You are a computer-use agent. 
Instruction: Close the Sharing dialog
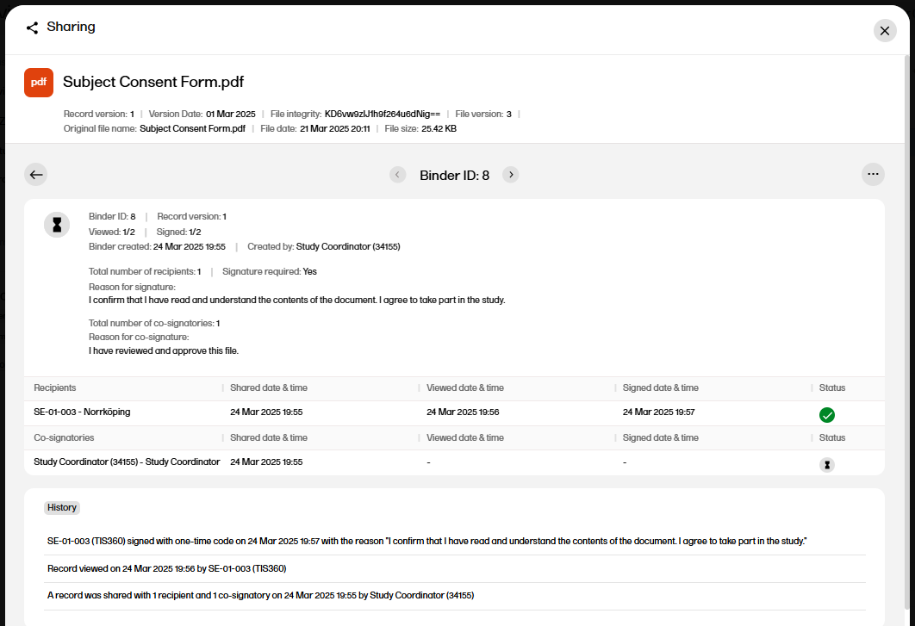885,31
